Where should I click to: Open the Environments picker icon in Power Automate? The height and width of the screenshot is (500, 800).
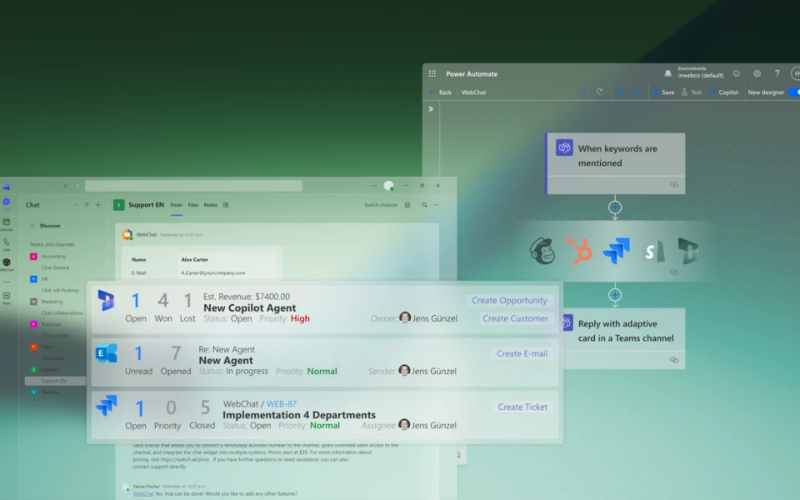tap(667, 73)
